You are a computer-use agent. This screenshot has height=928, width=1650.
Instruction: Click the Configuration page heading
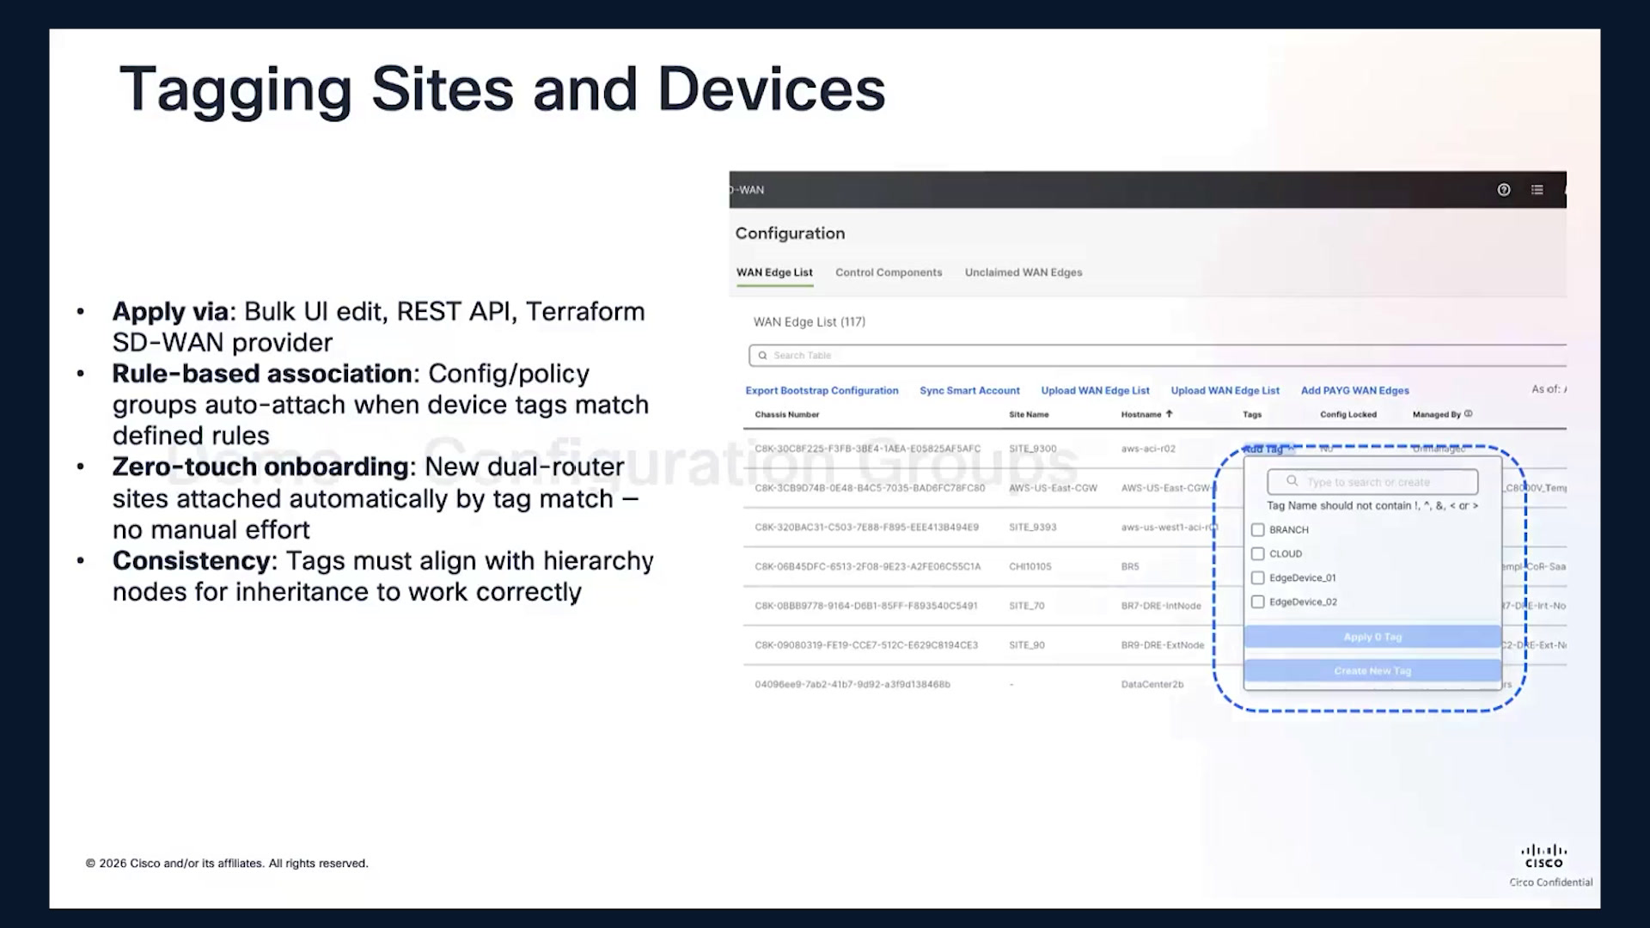pyautogui.click(x=790, y=234)
